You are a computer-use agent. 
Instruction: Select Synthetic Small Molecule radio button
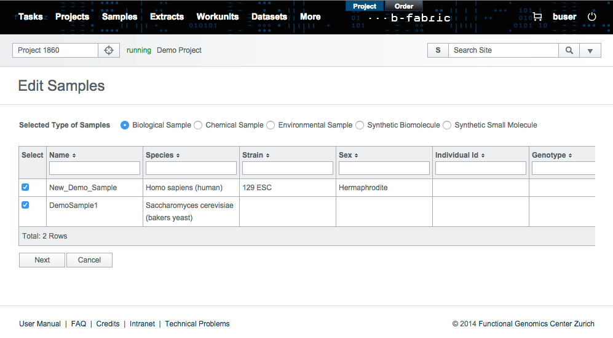(447, 125)
